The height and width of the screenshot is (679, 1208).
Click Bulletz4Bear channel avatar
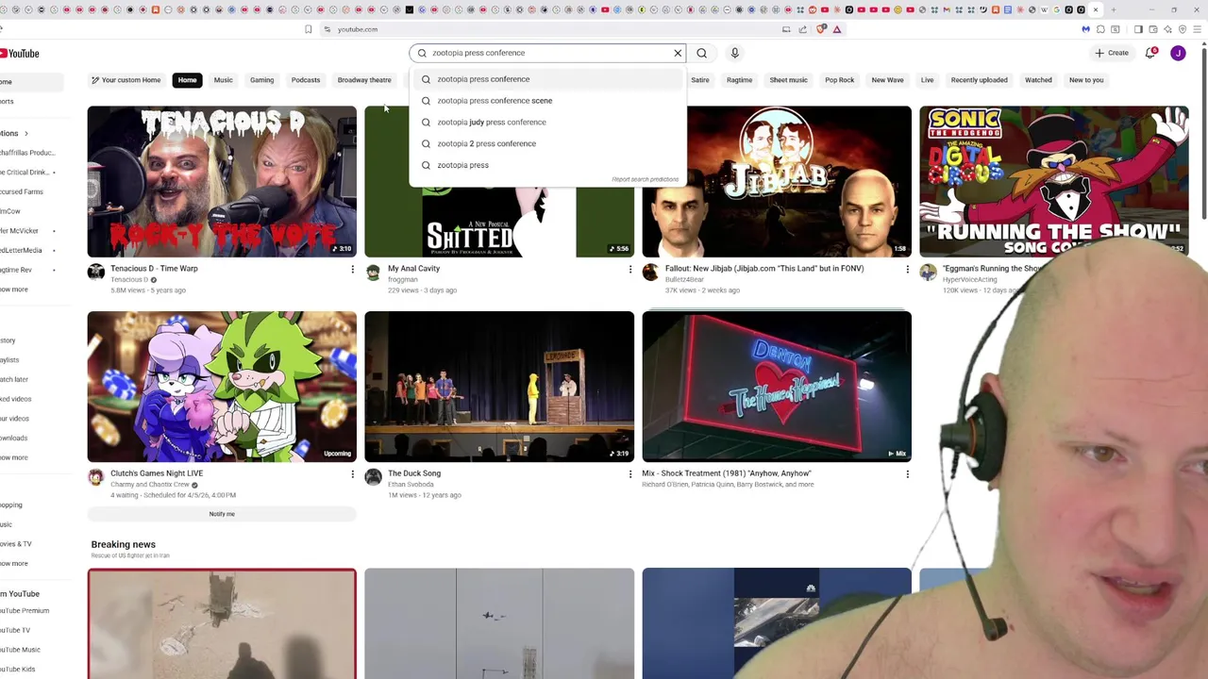[651, 273]
